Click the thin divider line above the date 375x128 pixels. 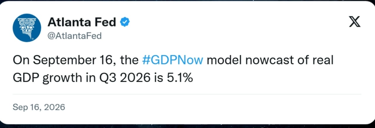tap(187, 94)
